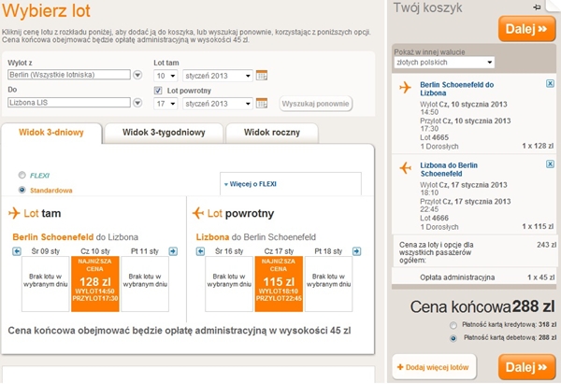Open the Do destination dropdown arrow

click(x=137, y=103)
